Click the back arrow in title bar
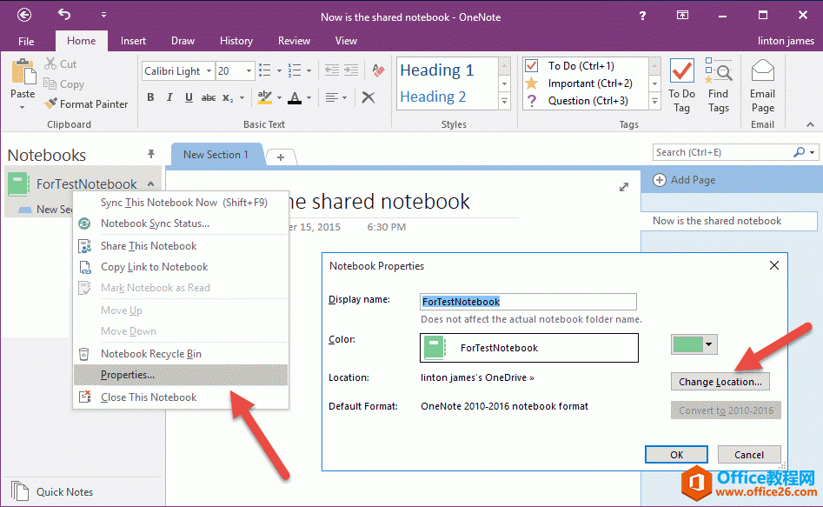Screen dimensions: 823x507 (x=24, y=15)
